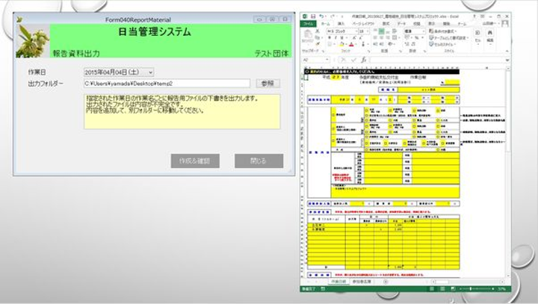The width and height of the screenshot is (538, 304).
Task: Open Editing group button in Excel ribbon
Action: point(490,37)
